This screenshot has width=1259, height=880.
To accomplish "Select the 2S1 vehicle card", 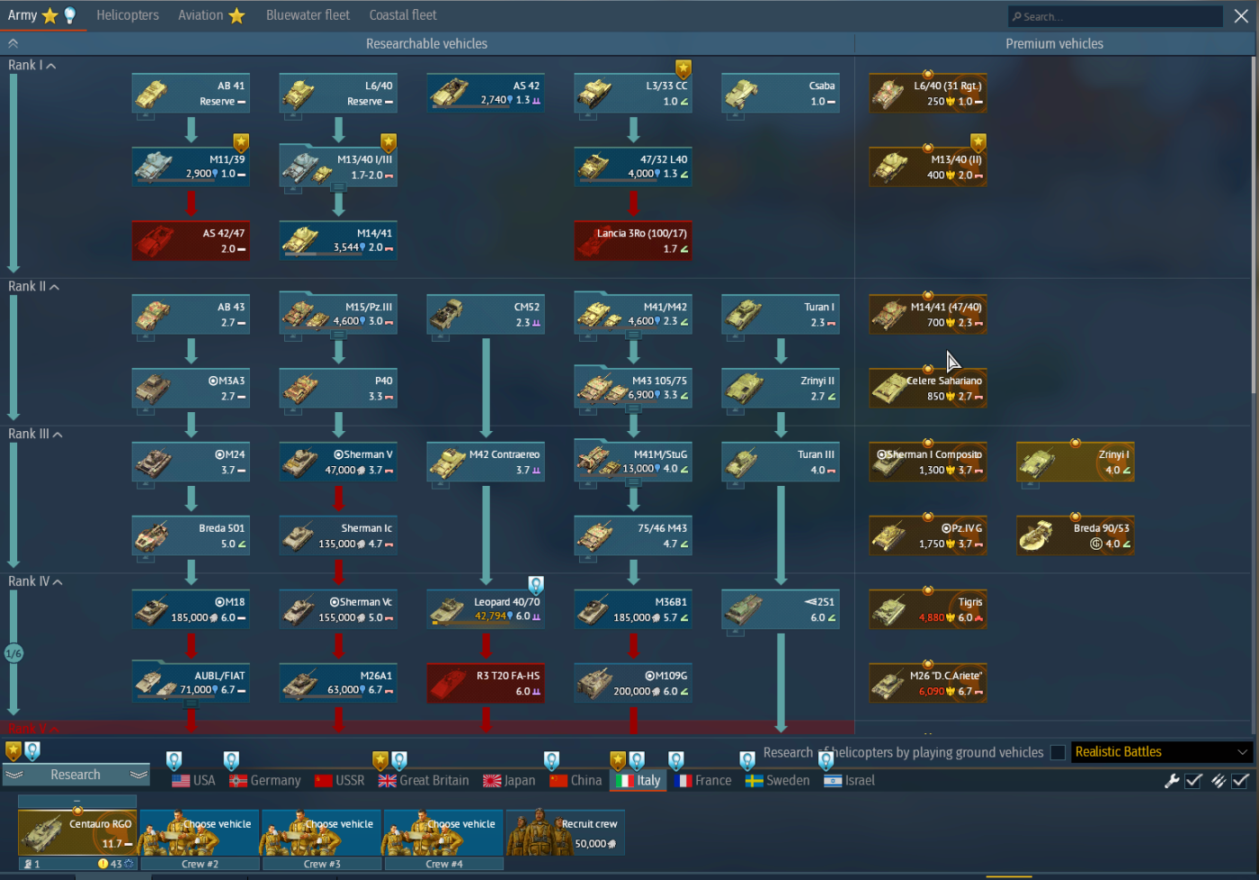I will click(x=781, y=609).
